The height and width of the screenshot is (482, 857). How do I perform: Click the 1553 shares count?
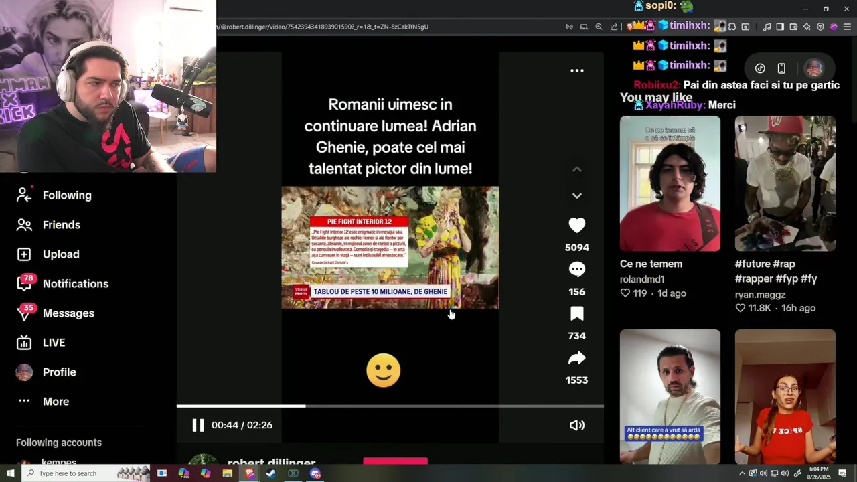[x=576, y=380]
